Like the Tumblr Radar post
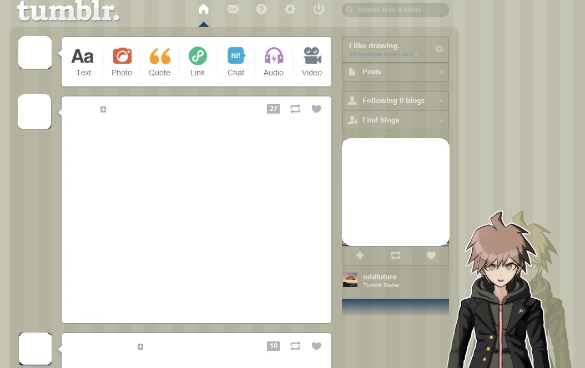585x368 pixels. pos(431,255)
